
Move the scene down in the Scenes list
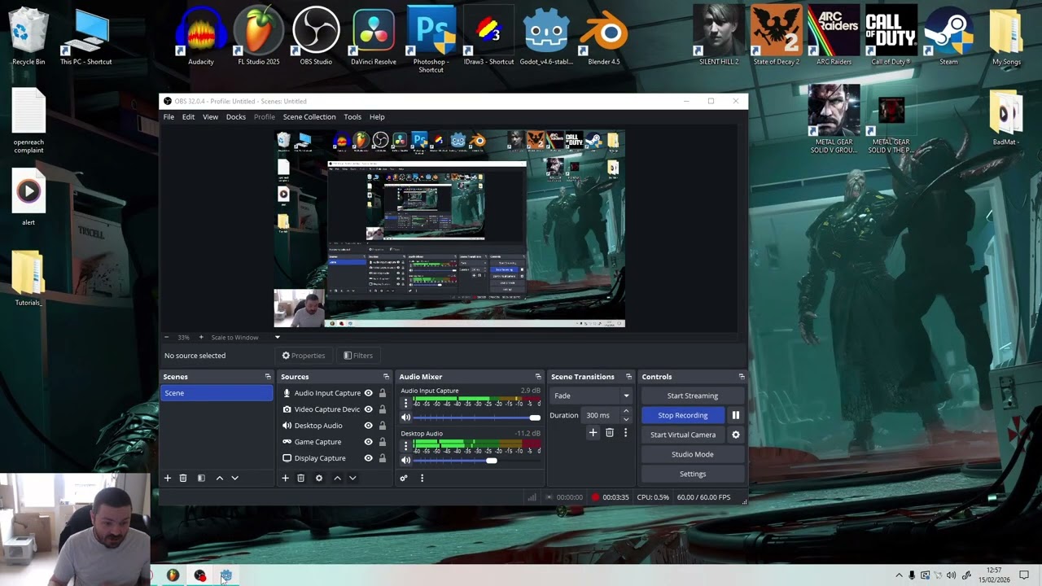235,478
